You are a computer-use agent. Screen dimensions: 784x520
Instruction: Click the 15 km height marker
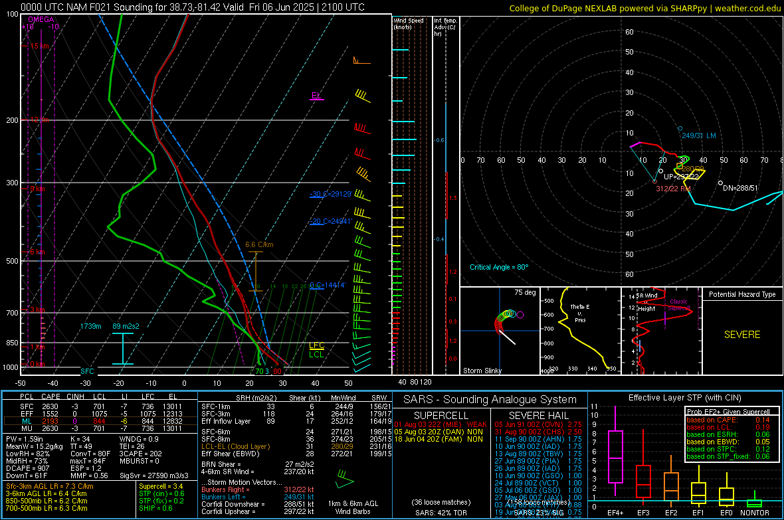pos(39,46)
